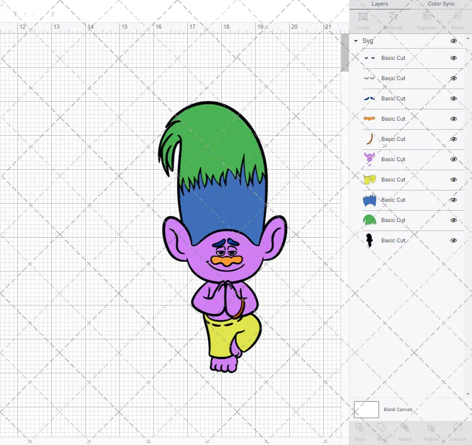Click the Flatten tool icon
The height and width of the screenshot is (445, 472).
(430, 428)
